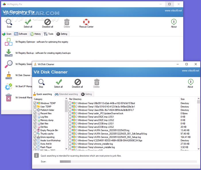This screenshot has width=201, height=170.
Task: Click the Axialis IconWorkshop category label
Action: coord(50,140)
